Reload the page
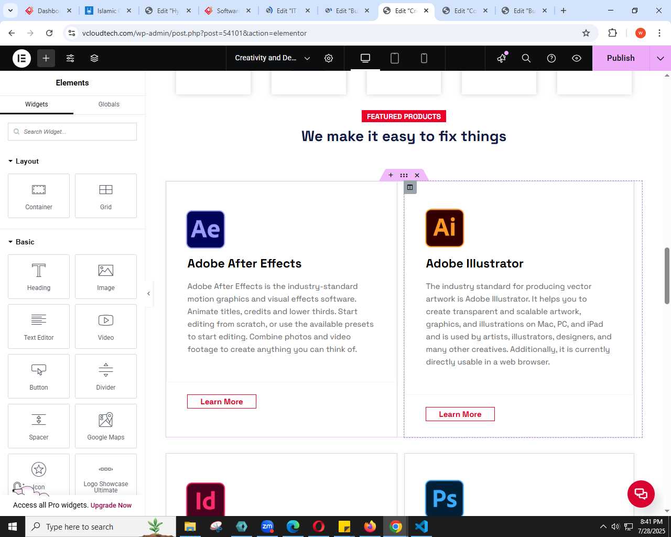The image size is (671, 537). [49, 33]
